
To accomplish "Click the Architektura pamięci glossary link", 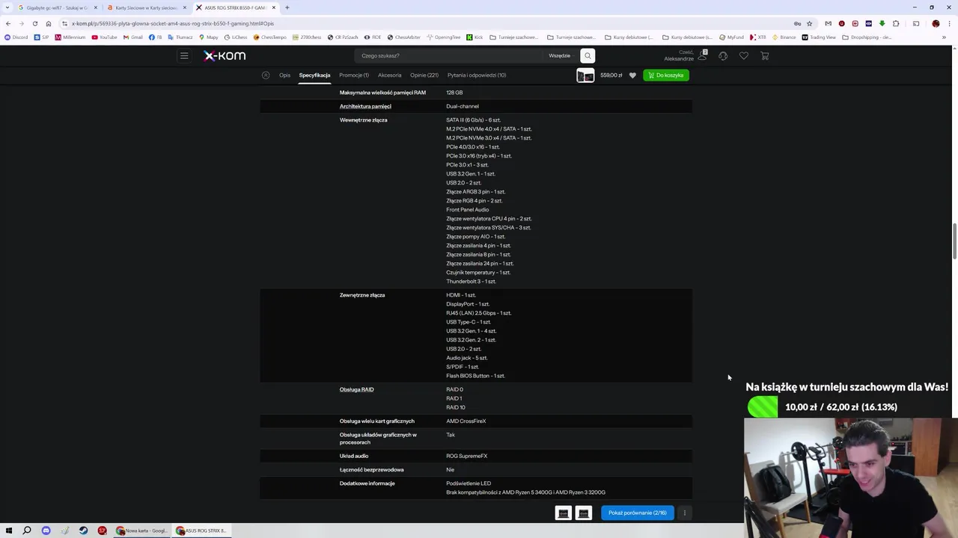I will [x=365, y=106].
